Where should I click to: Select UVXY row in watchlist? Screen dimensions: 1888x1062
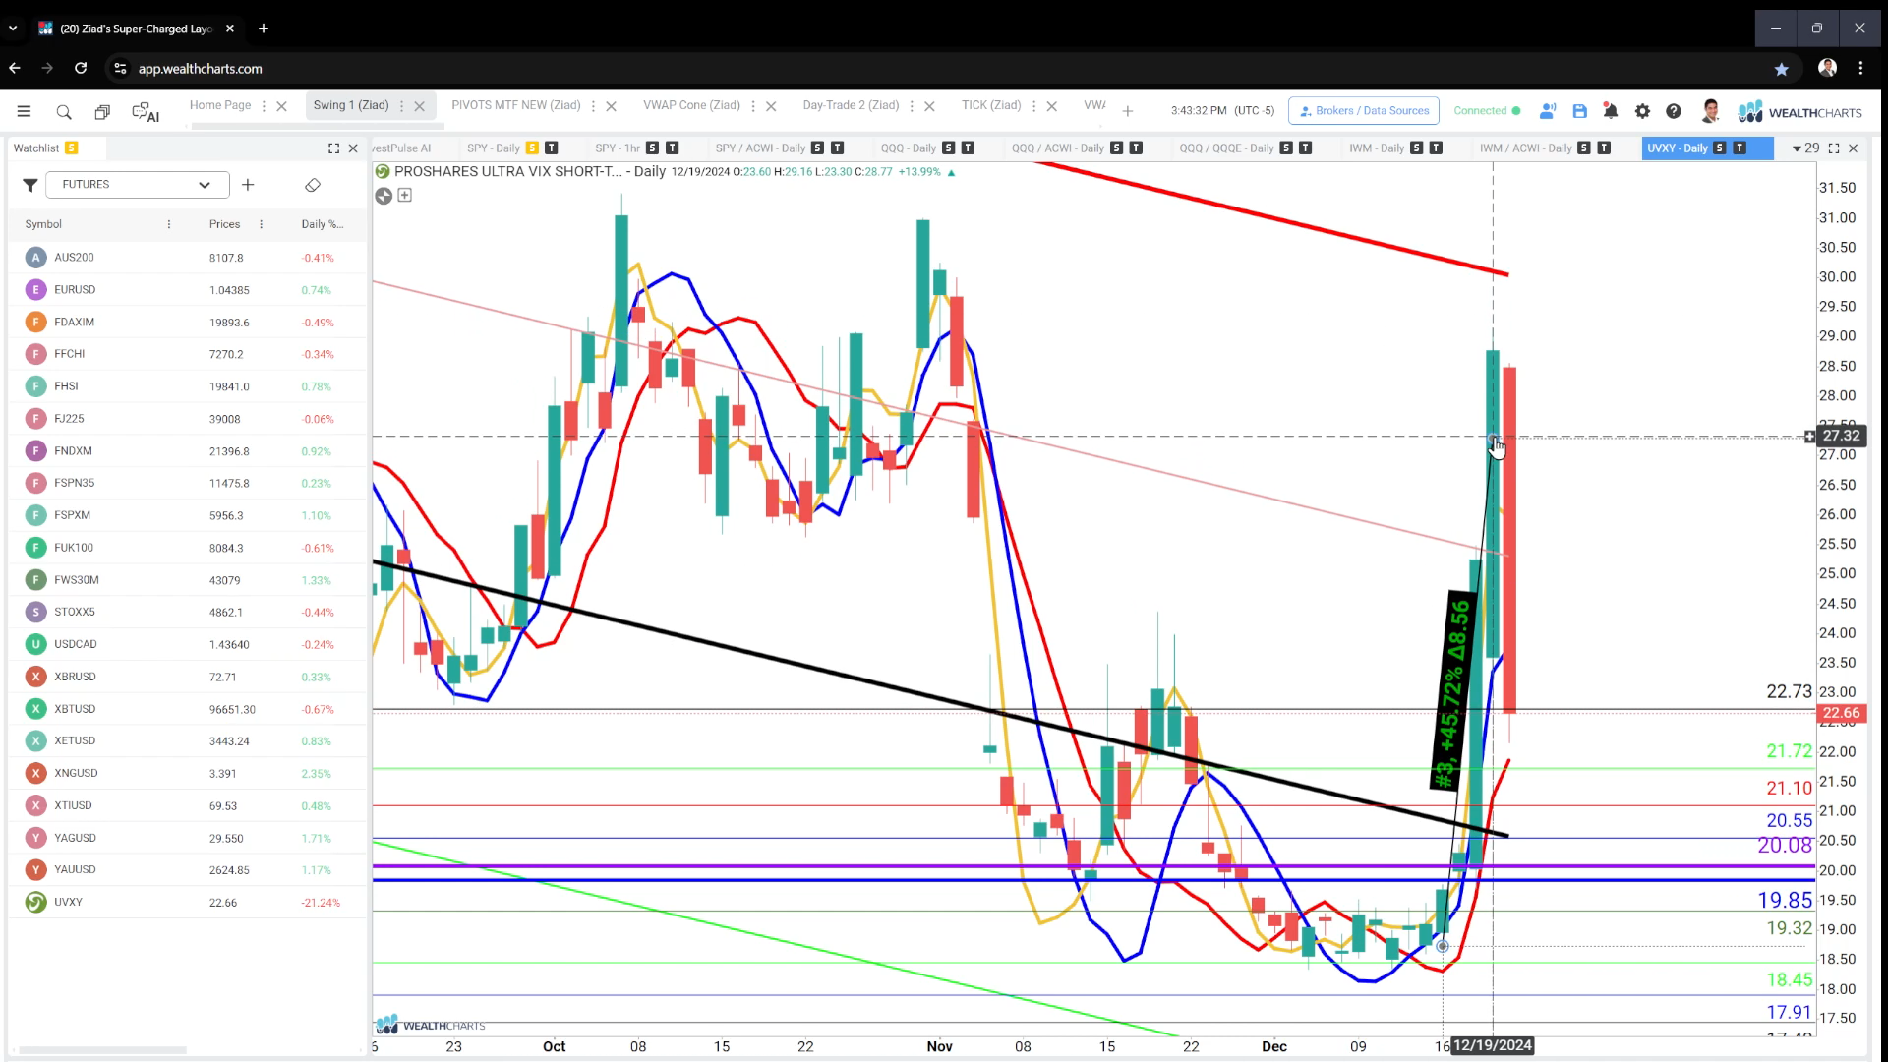point(187,902)
